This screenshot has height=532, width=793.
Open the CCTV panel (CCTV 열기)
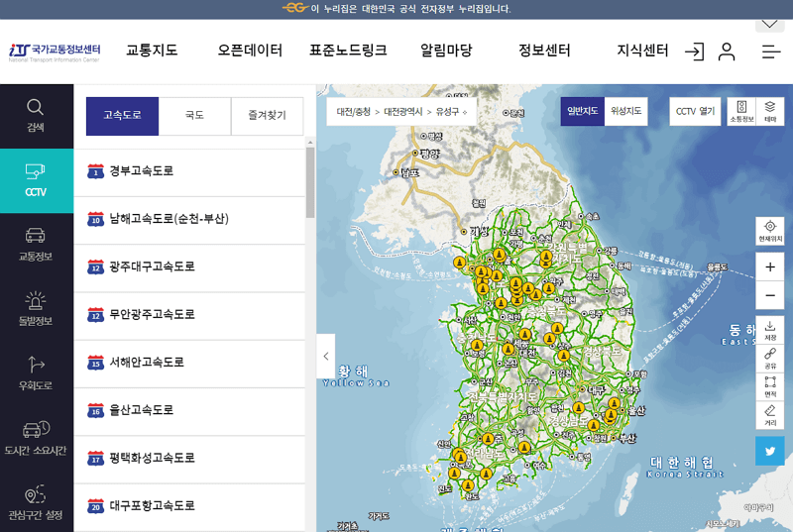click(696, 111)
